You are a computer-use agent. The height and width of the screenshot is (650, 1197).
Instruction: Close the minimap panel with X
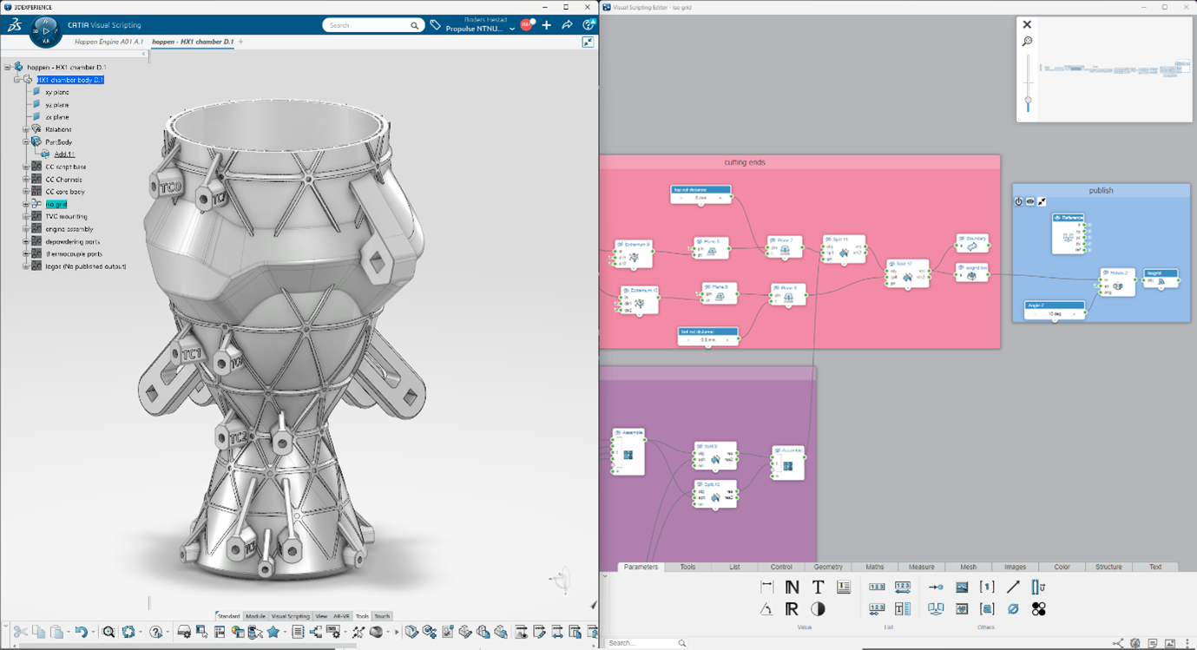pyautogui.click(x=1027, y=25)
